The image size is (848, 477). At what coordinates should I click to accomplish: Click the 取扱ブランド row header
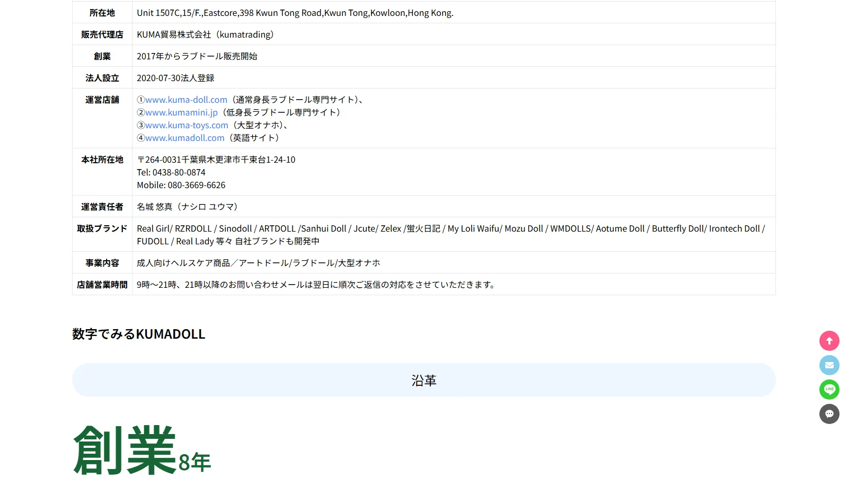tap(102, 228)
